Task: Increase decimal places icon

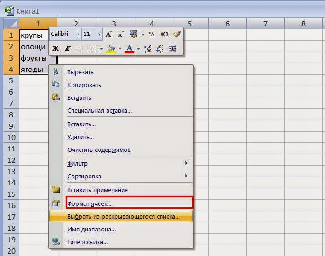Action: coord(148,49)
